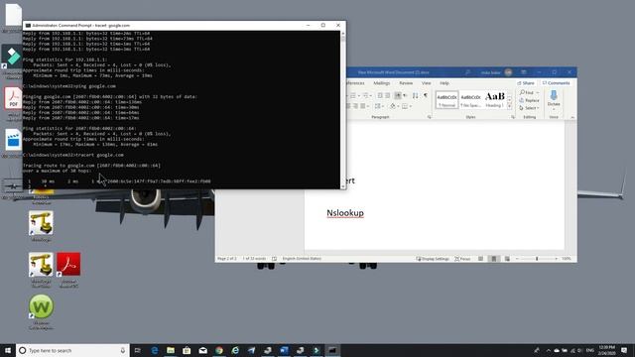Viewport: 635px width, 357px height.
Task: Click page count in Word status bar
Action: tap(227, 258)
